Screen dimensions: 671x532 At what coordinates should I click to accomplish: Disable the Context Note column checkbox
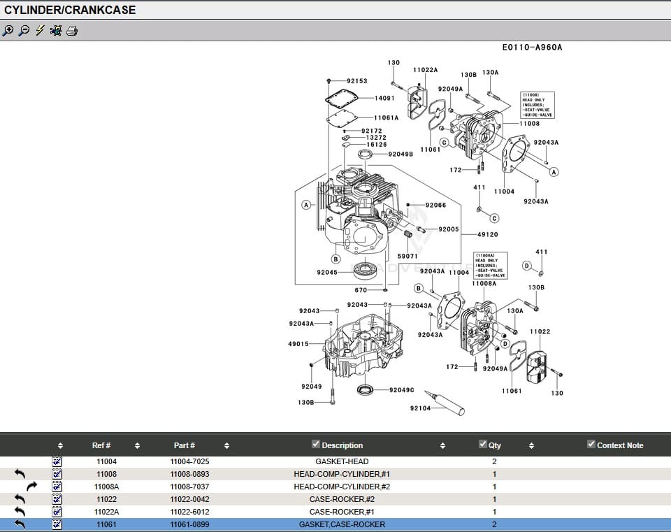click(591, 445)
